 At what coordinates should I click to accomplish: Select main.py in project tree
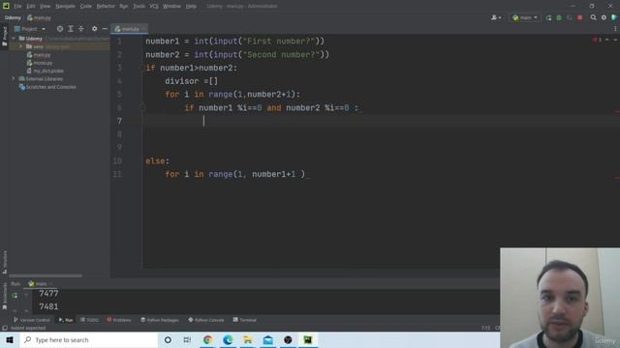(39, 55)
